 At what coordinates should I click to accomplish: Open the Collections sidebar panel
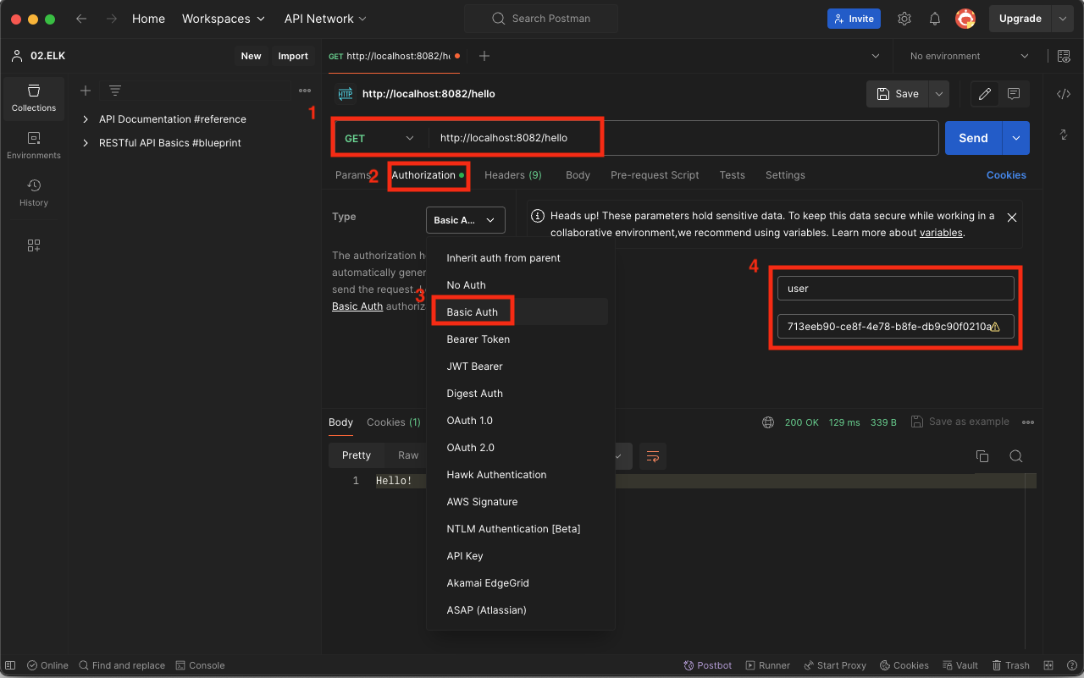pos(34,98)
